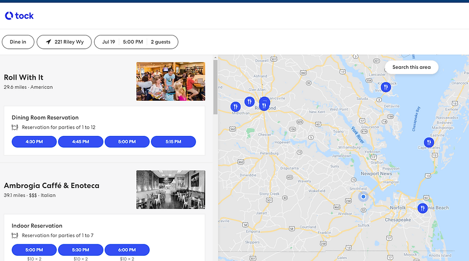Book Roll With It at 4:45 PM

pyautogui.click(x=80, y=142)
